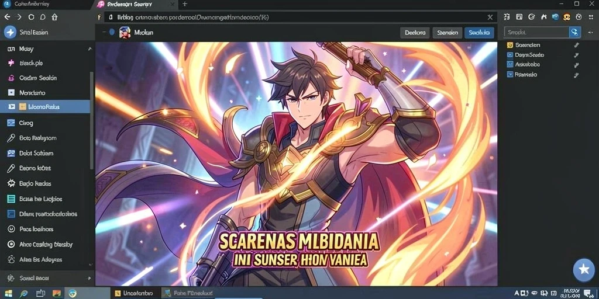Click the back arrow in the navigation bar

pyautogui.click(x=7, y=17)
